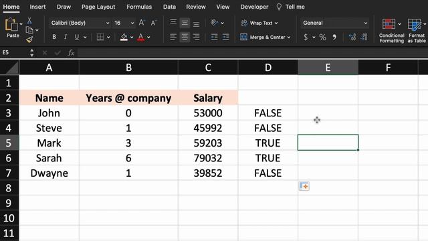Open the Borders dropdown arrow
The height and width of the screenshot is (241, 428).
coord(108,37)
